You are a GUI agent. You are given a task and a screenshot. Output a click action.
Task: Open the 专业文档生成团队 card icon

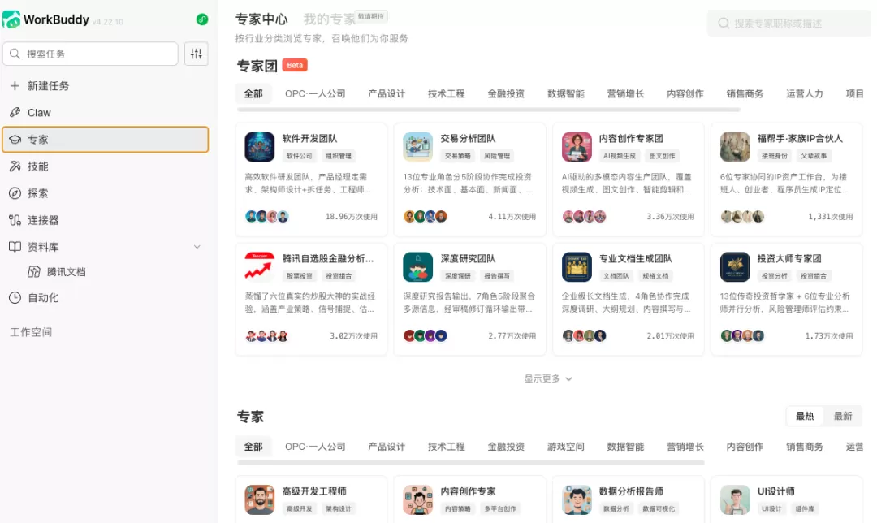pos(577,267)
